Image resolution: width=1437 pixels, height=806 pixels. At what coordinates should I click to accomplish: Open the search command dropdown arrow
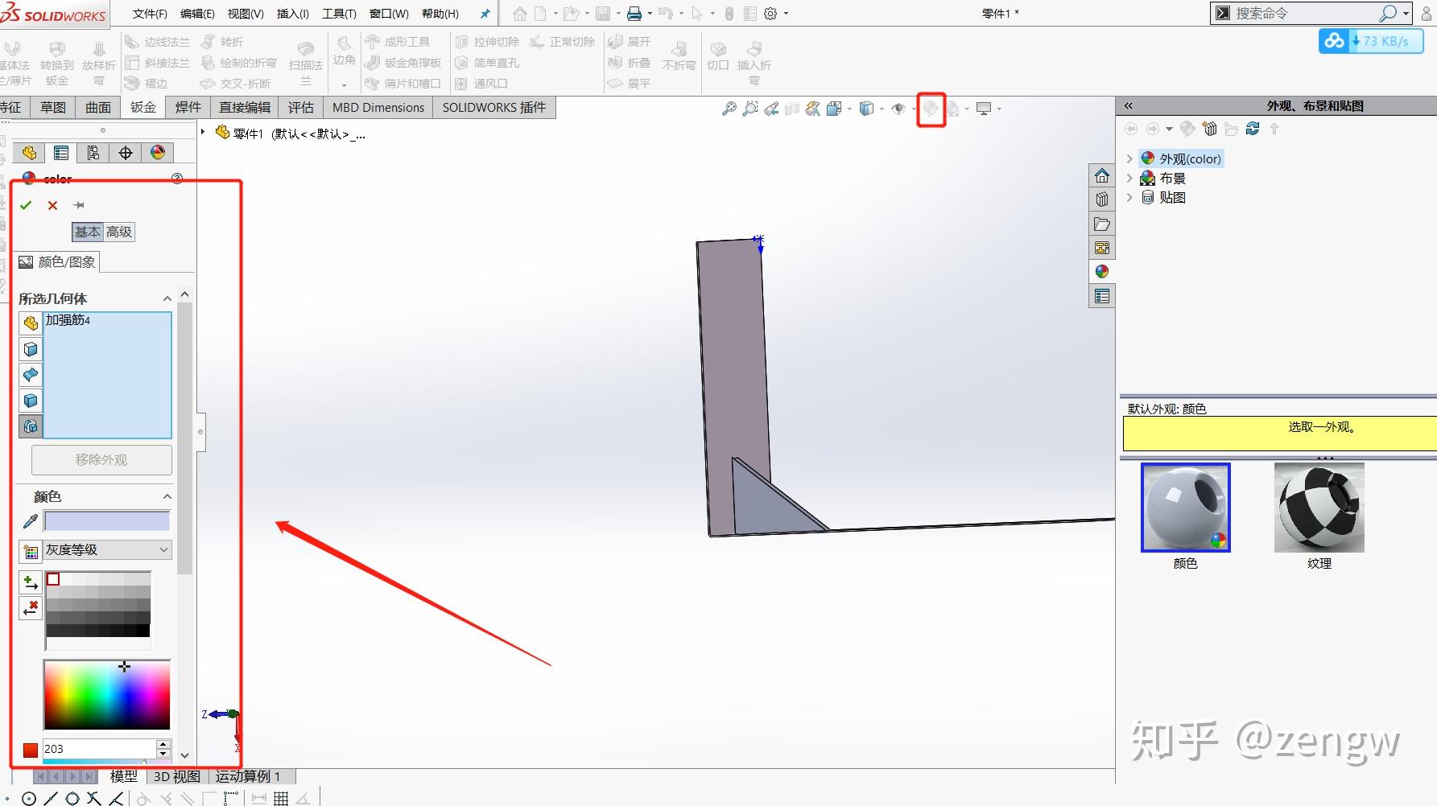(x=1406, y=14)
